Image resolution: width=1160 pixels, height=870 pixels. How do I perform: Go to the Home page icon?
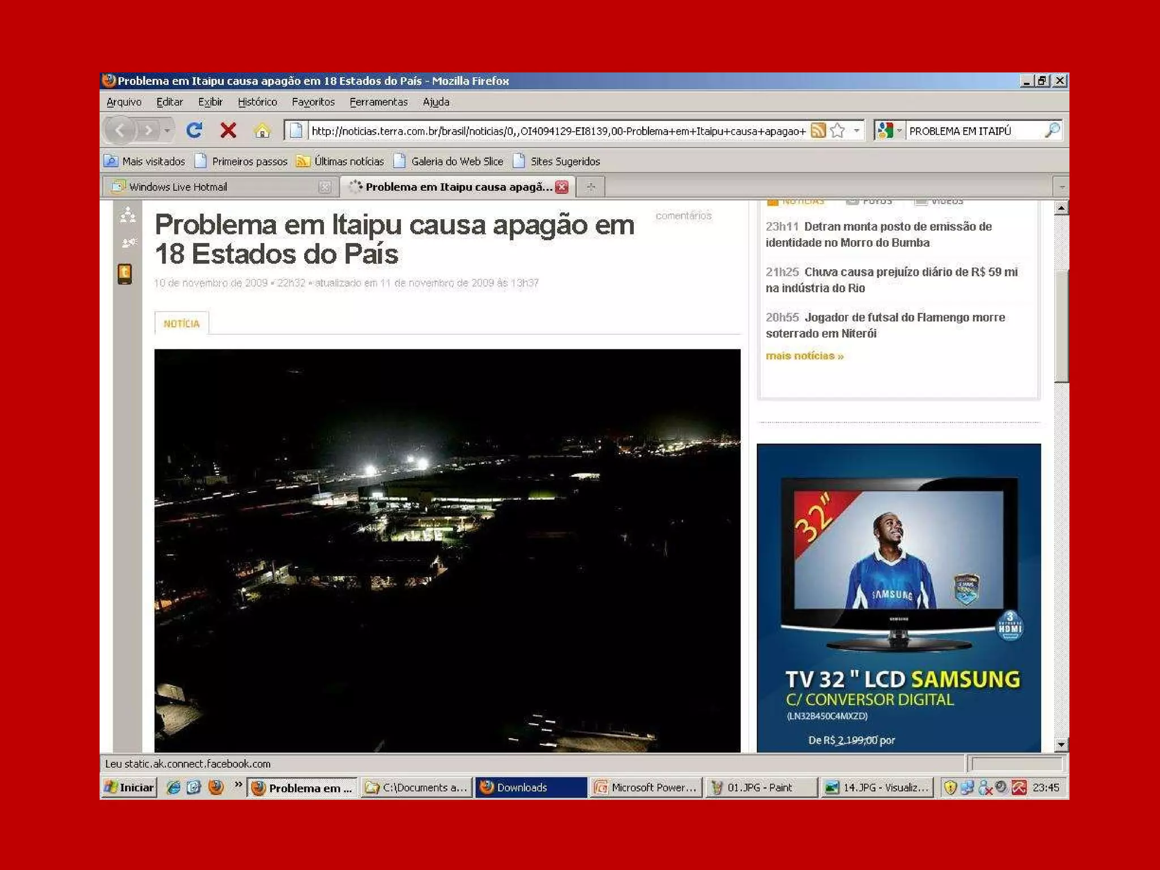coord(262,131)
